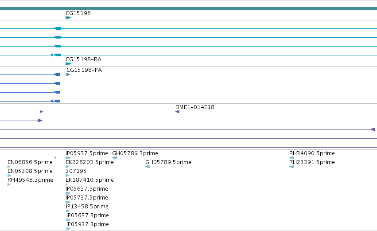Click the RH34090.5prime EST arrow
Image resolution: width=377 pixels, height=231 pixels.
(291, 158)
